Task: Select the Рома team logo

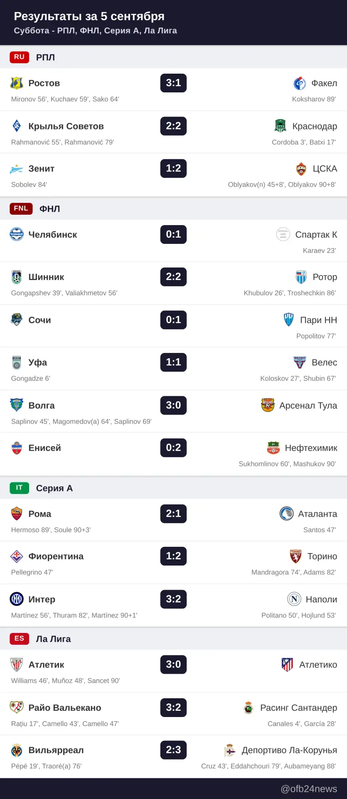Action: coord(17,514)
